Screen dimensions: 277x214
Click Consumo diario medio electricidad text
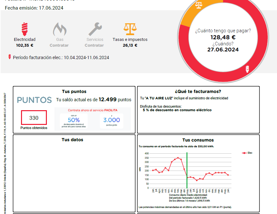click(x=188, y=195)
